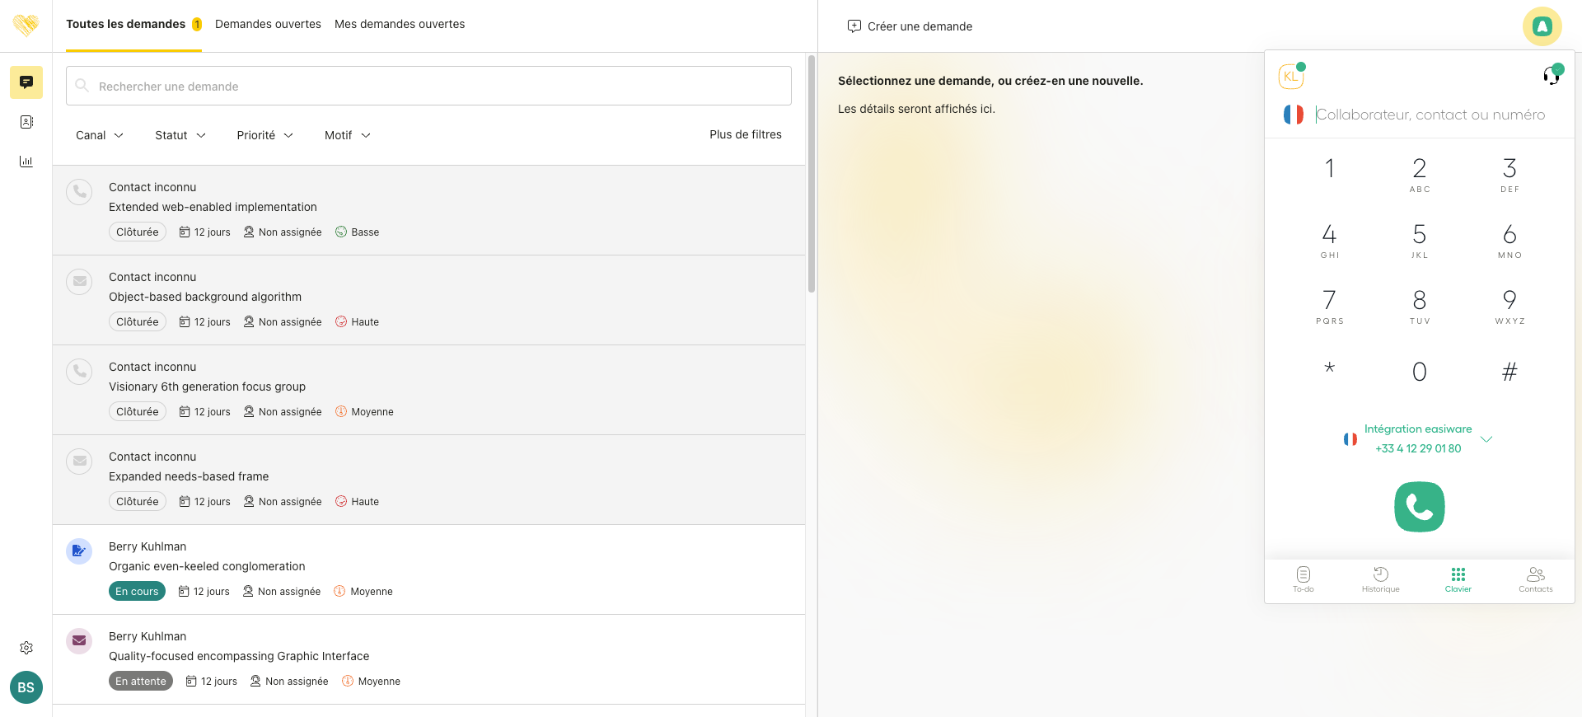This screenshot has height=717, width=1582.
Task: Expand the Priorité filter dropdown
Action: coord(264,135)
